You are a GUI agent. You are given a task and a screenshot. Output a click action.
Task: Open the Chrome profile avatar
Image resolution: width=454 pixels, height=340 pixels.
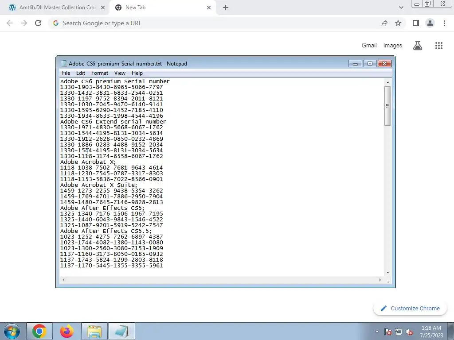(x=430, y=23)
